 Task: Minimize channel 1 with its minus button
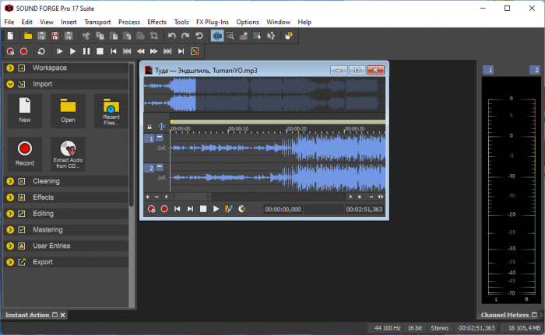159,138
